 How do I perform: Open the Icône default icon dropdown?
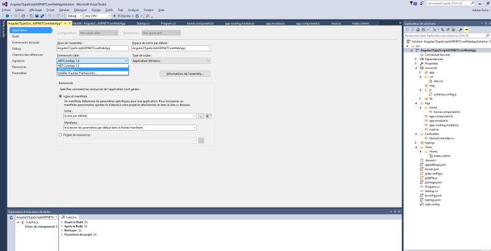(130, 116)
